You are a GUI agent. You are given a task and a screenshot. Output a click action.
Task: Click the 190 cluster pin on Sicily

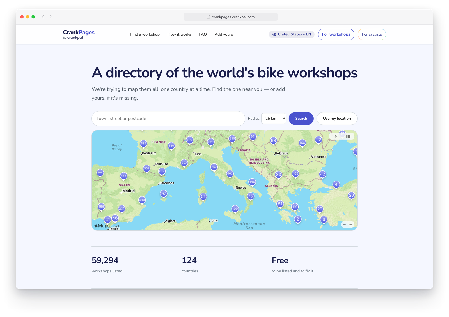pyautogui.click(x=235, y=209)
